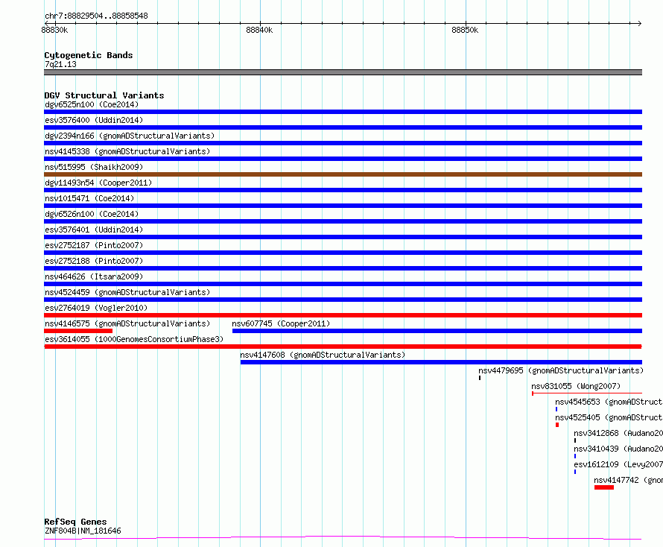Open esv3576401 (Uddin2014) label
Viewport: 663px width, 547px height.
[x=94, y=230]
